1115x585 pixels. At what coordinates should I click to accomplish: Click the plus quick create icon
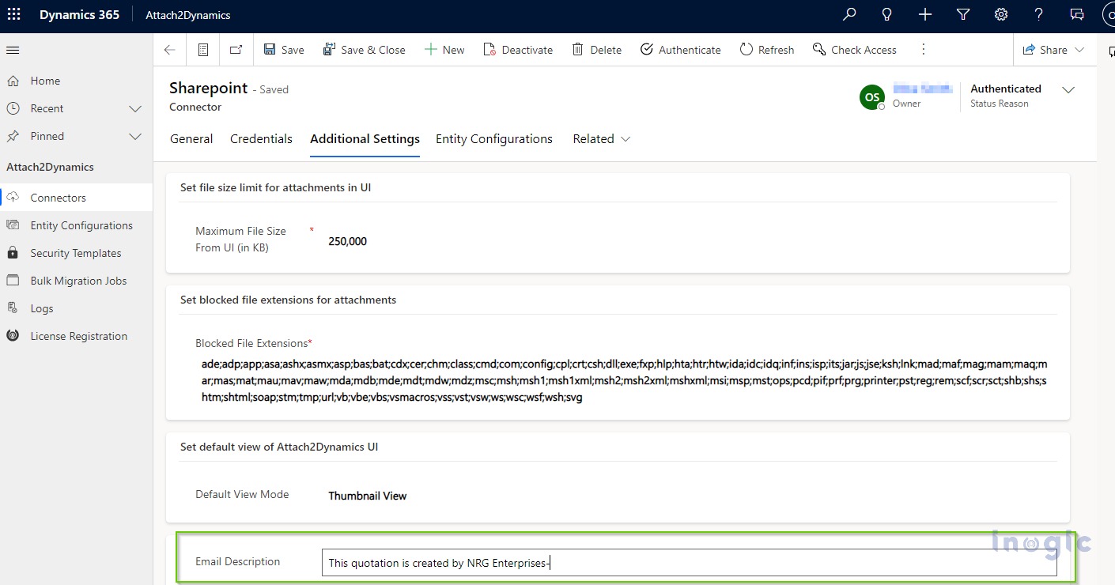tap(925, 15)
